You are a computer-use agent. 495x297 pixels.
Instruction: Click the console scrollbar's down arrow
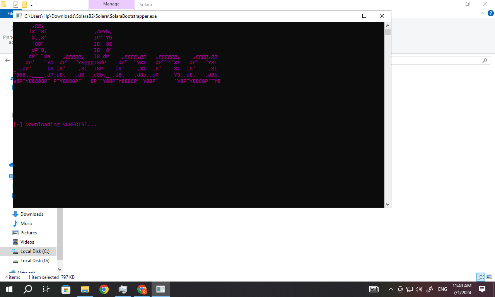(387, 205)
